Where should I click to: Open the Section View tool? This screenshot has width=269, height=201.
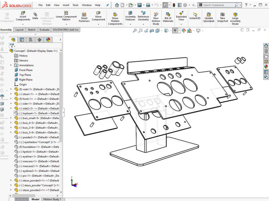click(x=152, y=30)
